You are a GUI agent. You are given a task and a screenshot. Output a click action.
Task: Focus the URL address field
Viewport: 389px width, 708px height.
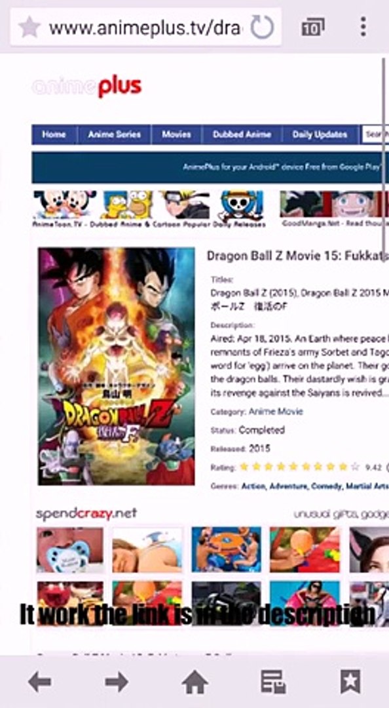pos(145,28)
